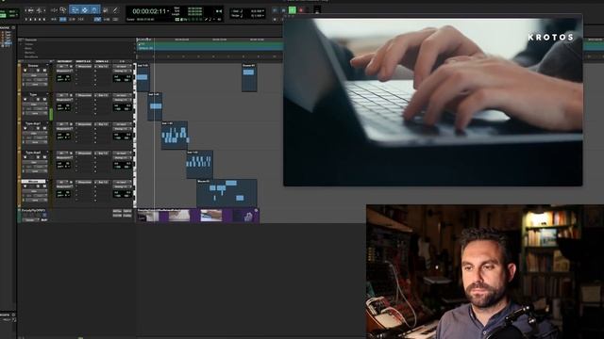Viewport: 604px width, 339px height.
Task: Mute the Type track
Action: tap(44, 99)
